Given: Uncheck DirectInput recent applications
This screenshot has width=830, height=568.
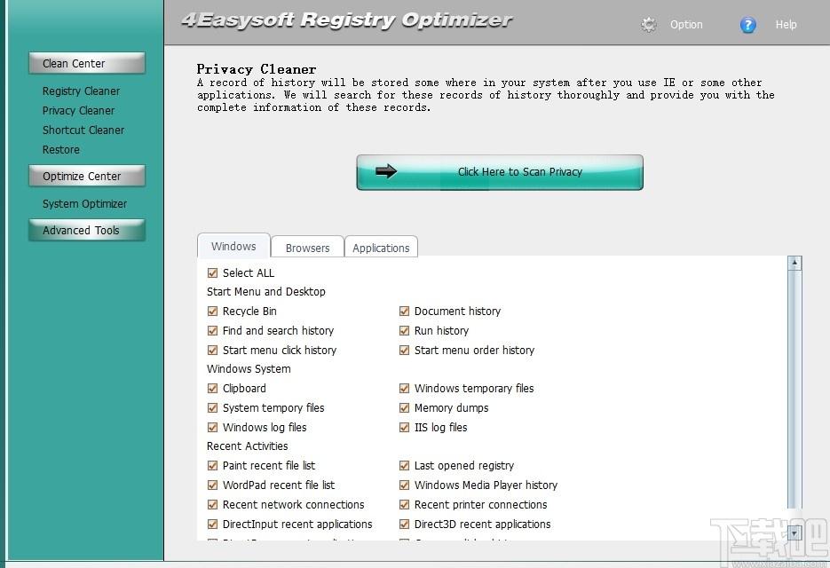Looking at the screenshot, I should (212, 524).
